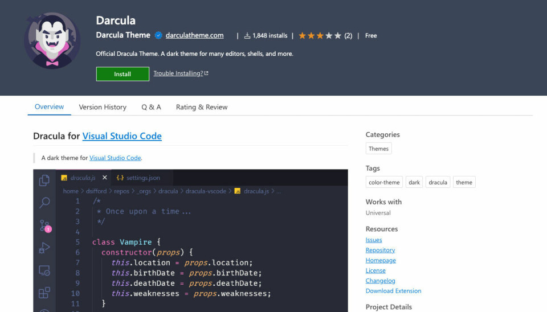Click the JS file icon on dracula.js tab
Screen dimensions: 547x312
(64, 178)
